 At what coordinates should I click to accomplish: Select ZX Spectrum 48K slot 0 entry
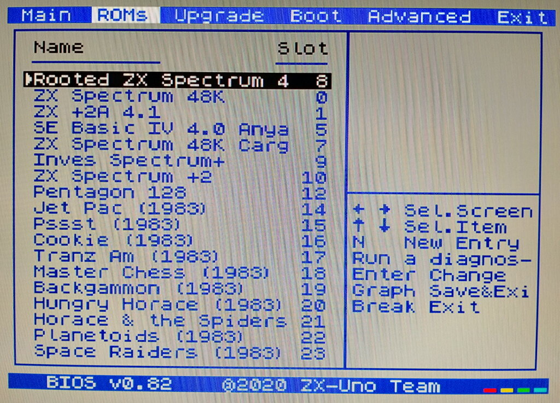coord(180,96)
